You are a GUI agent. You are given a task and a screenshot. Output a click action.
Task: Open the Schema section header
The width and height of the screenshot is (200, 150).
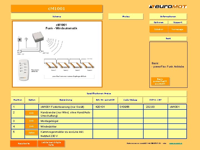[57, 16]
